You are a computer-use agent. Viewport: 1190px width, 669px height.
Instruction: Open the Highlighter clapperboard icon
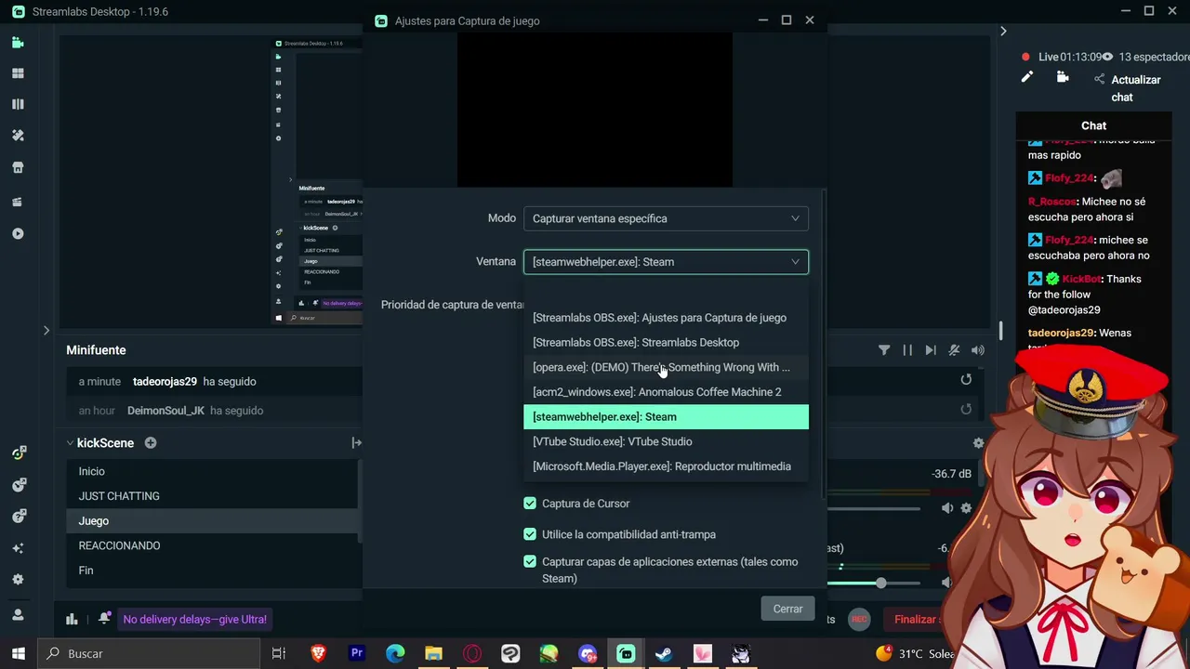(x=18, y=202)
